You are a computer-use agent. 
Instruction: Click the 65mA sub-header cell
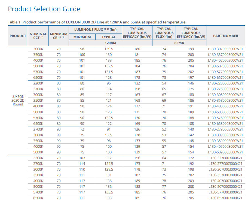click(x=179, y=43)
